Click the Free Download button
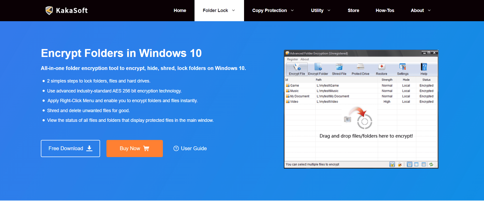The image size is (484, 201). 70,148
